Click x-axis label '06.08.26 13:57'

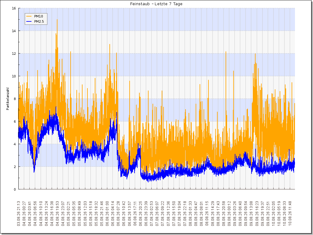point(130,213)
